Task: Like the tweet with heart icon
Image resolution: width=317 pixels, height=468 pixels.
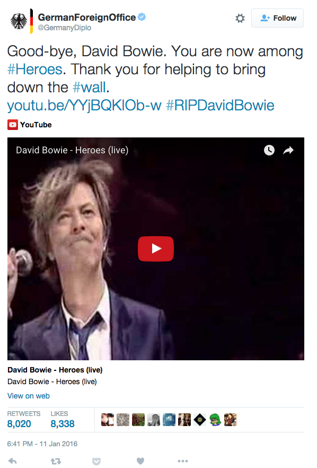Action: (x=140, y=461)
